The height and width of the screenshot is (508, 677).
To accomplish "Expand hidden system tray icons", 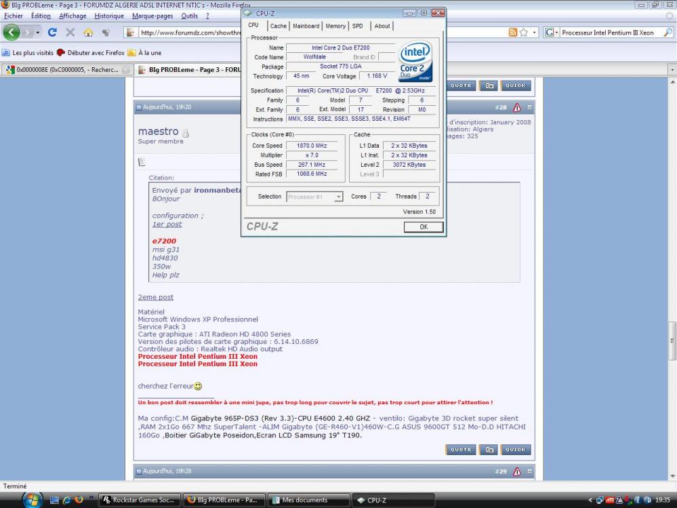I will pos(591,501).
